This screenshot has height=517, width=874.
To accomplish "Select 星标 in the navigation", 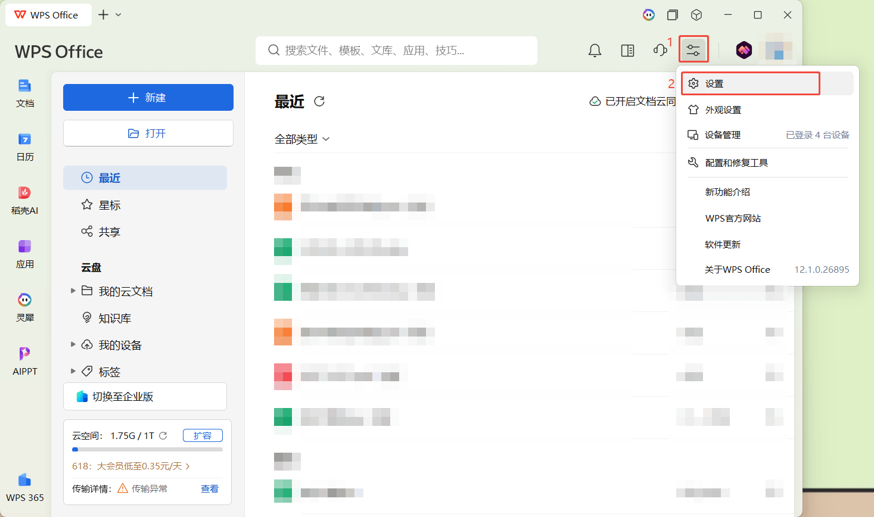I will click(x=145, y=205).
